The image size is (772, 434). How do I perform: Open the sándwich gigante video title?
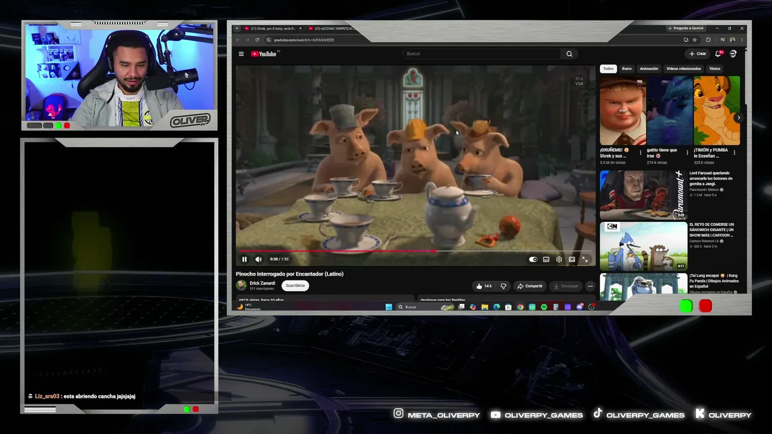click(712, 230)
